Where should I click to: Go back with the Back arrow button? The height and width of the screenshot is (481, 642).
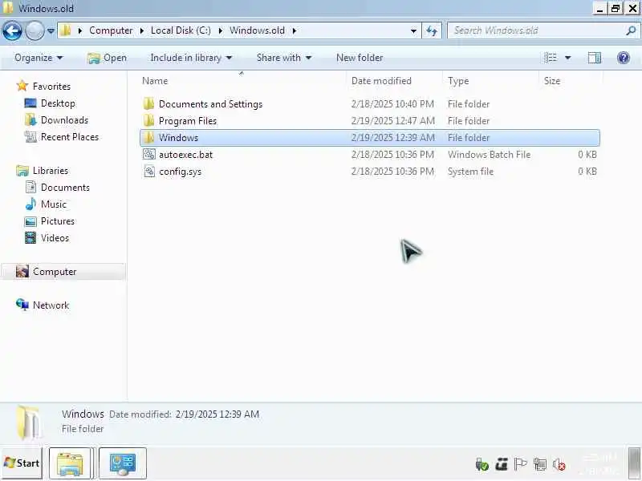click(x=12, y=30)
